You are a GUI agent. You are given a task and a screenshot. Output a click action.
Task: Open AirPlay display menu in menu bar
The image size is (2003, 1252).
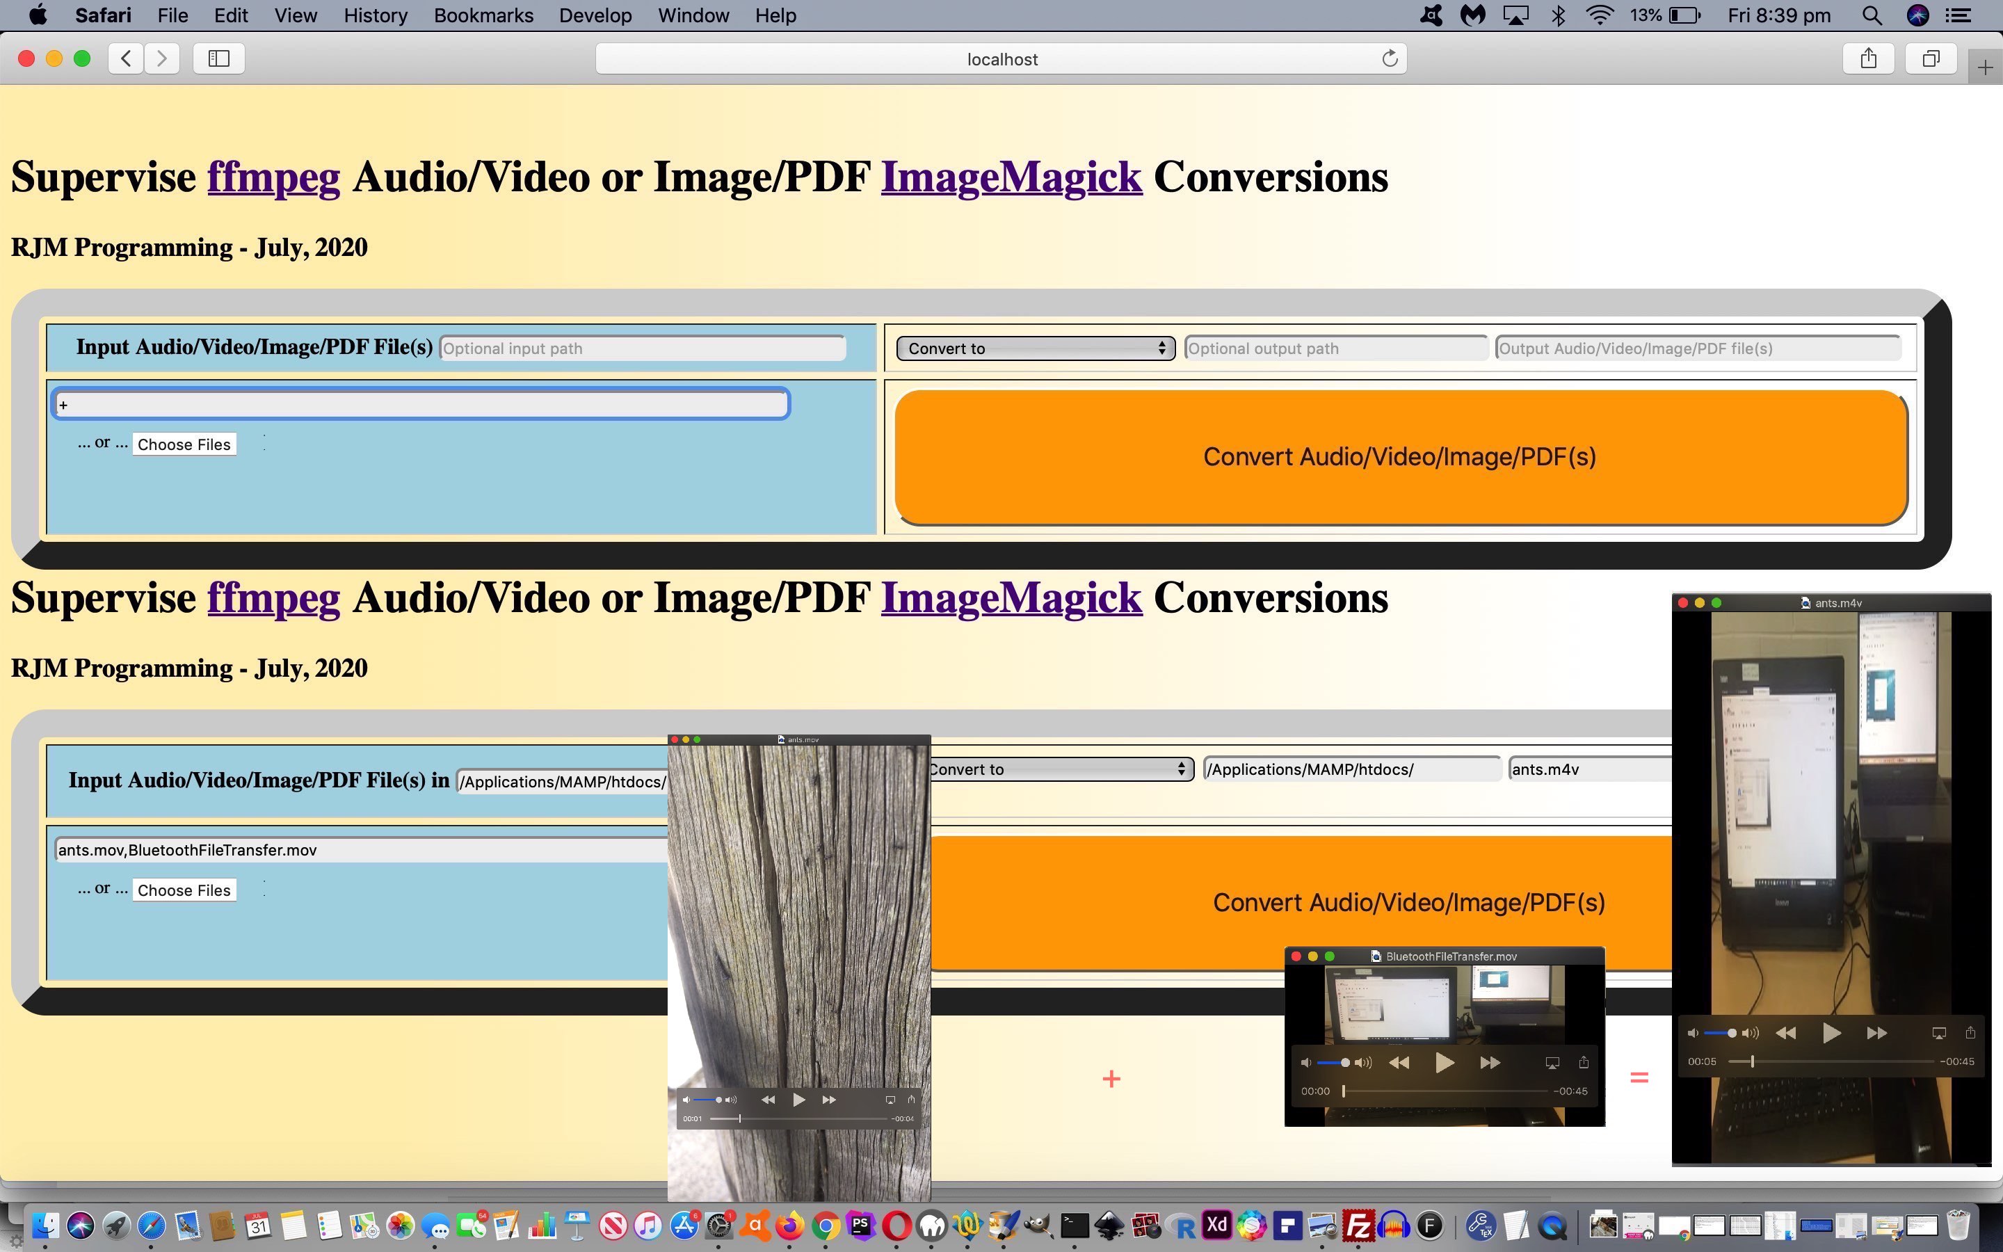tap(1515, 15)
